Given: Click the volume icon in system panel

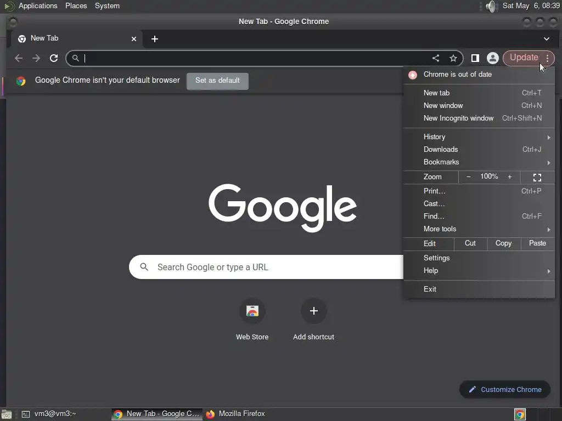Looking at the screenshot, I should (491, 6).
